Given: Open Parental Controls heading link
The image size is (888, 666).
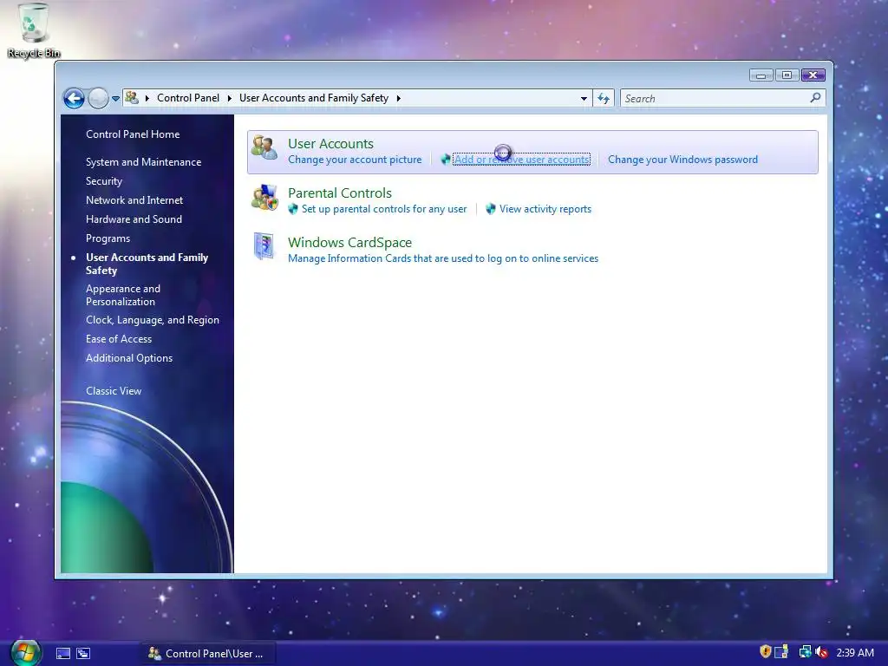Looking at the screenshot, I should pyautogui.click(x=340, y=193).
